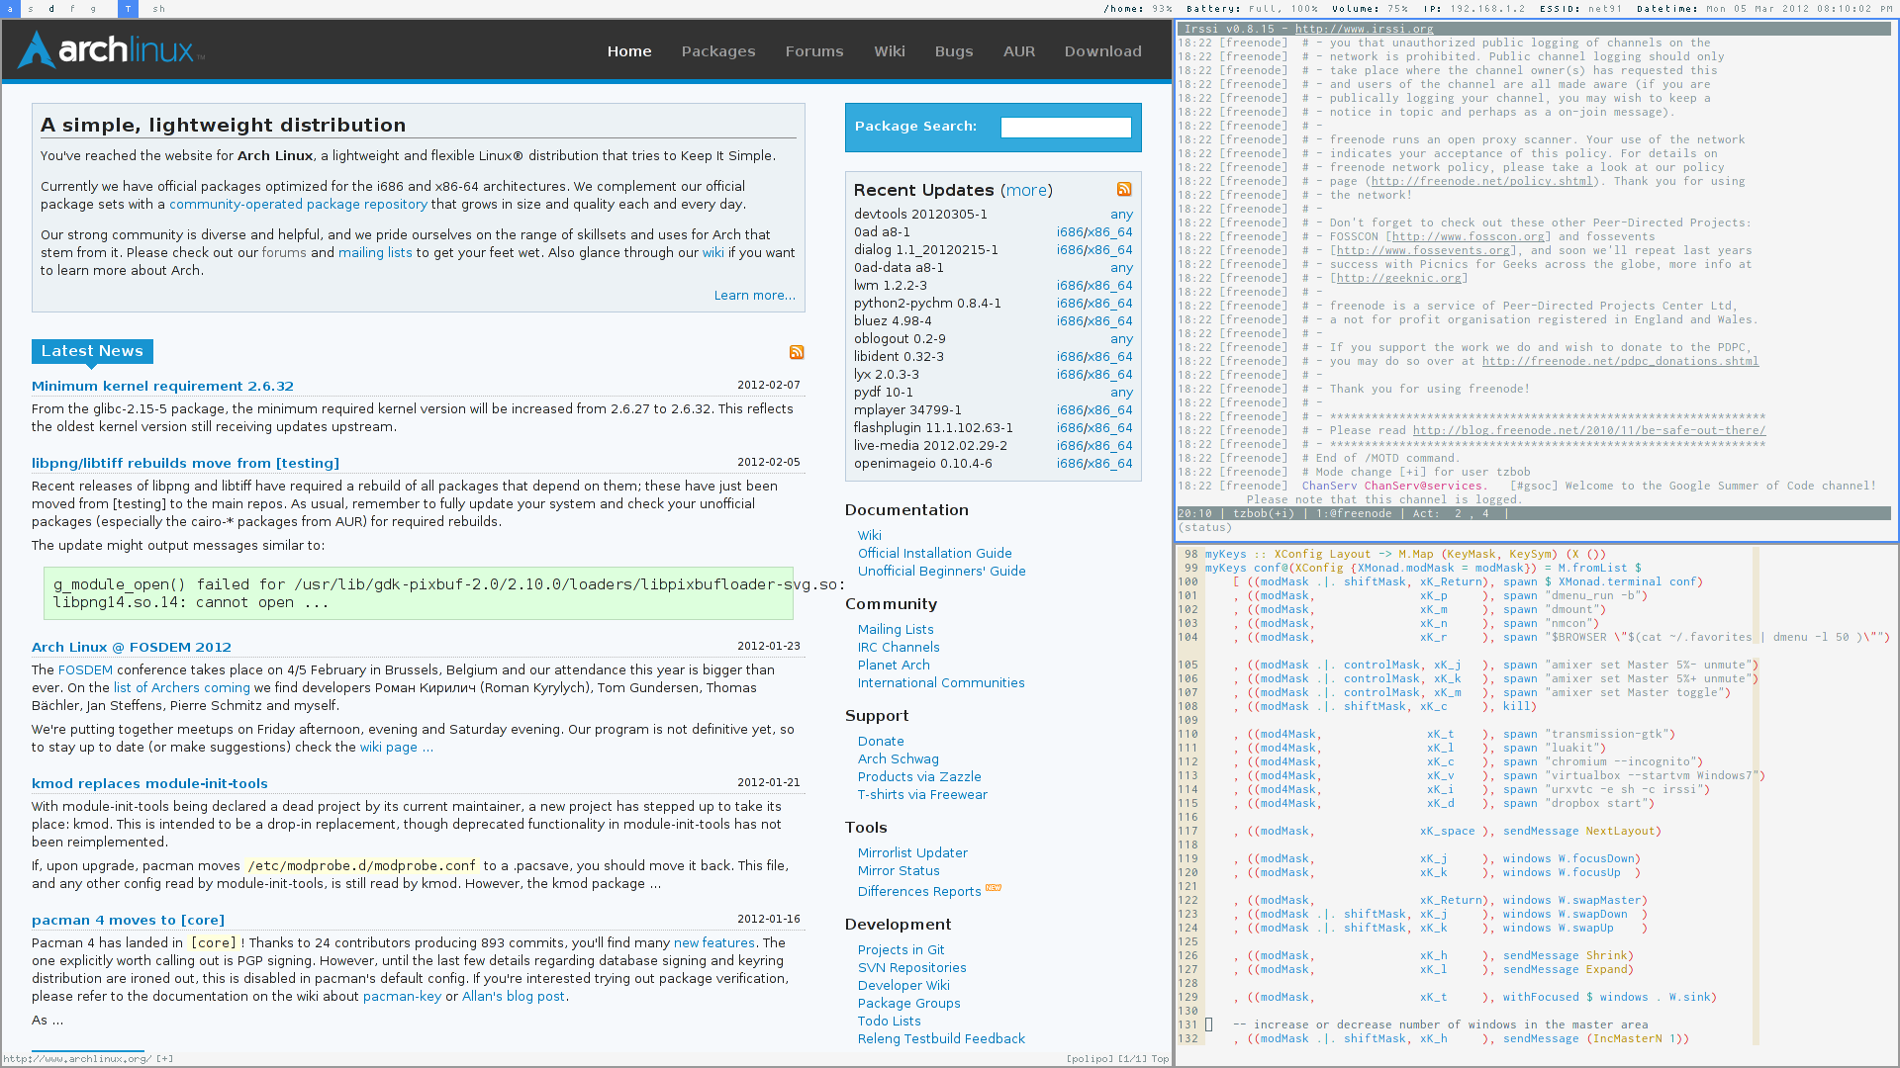Click 'x86_64' arch link for flashplugin

[1110, 428]
